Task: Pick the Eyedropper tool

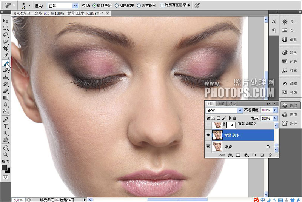Action: pyautogui.click(x=6, y=56)
